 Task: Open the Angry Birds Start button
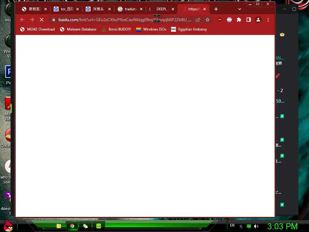tap(8, 226)
